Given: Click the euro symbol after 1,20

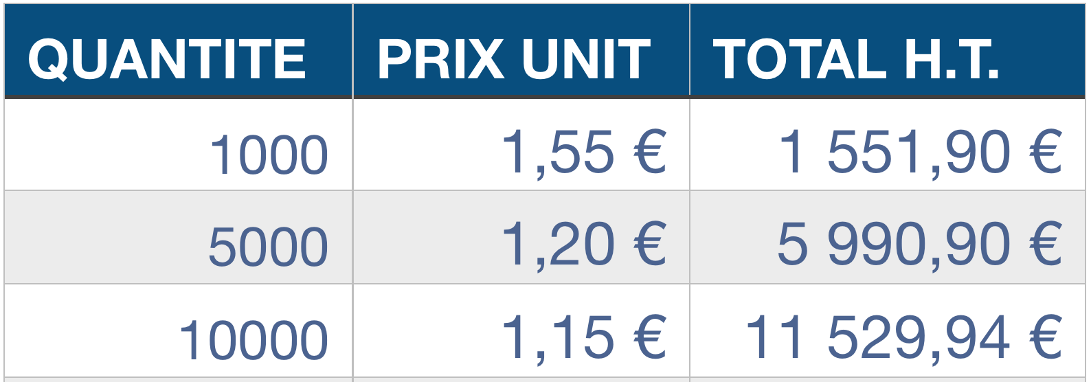Looking at the screenshot, I should point(650,245).
